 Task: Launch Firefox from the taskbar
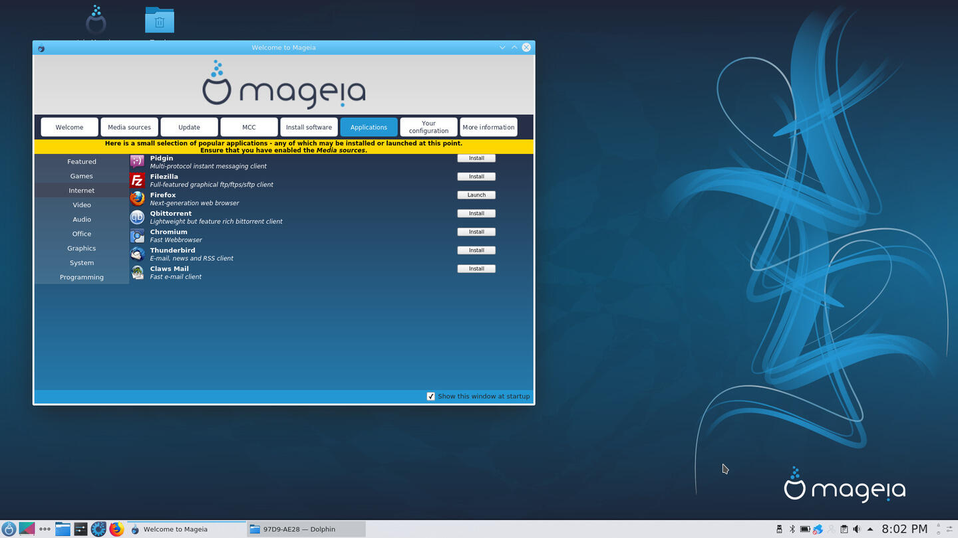(116, 529)
